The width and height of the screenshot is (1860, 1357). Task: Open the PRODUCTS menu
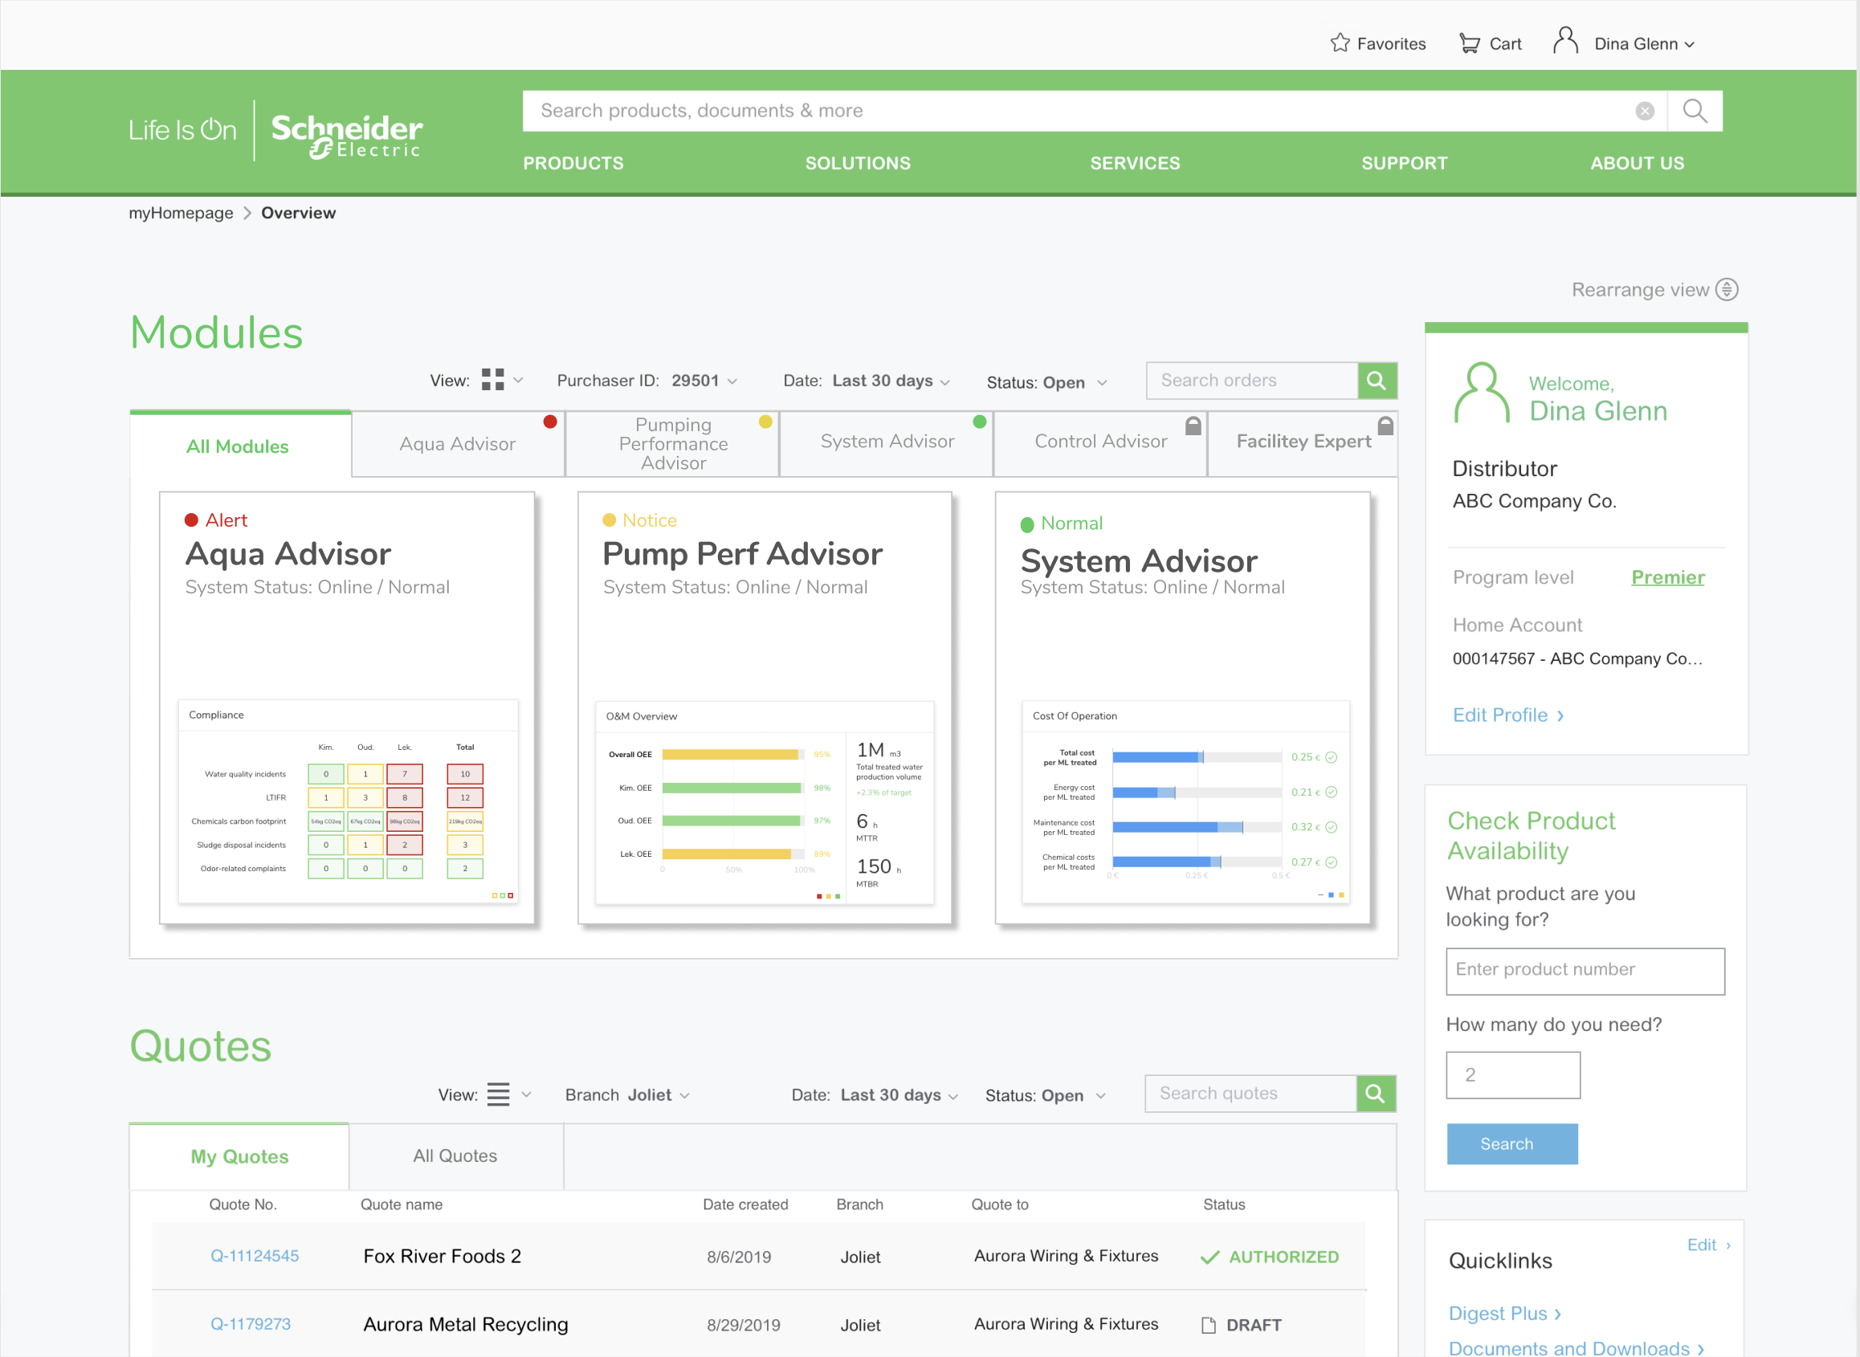[x=573, y=164]
